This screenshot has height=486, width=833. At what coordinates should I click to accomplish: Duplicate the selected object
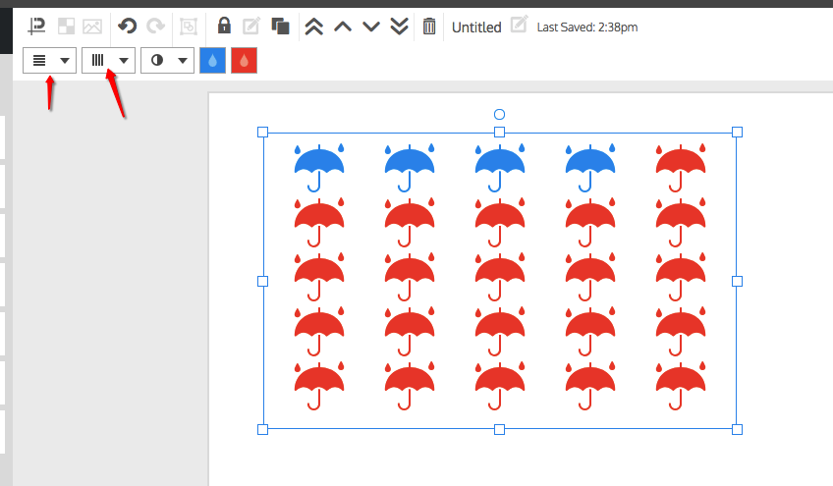point(280,27)
